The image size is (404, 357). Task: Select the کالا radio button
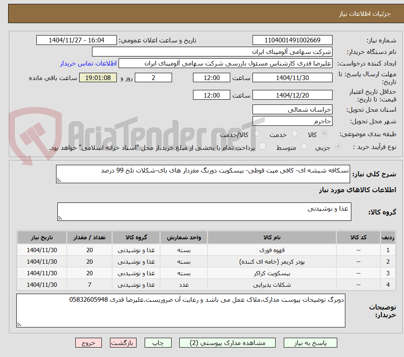click(x=325, y=133)
